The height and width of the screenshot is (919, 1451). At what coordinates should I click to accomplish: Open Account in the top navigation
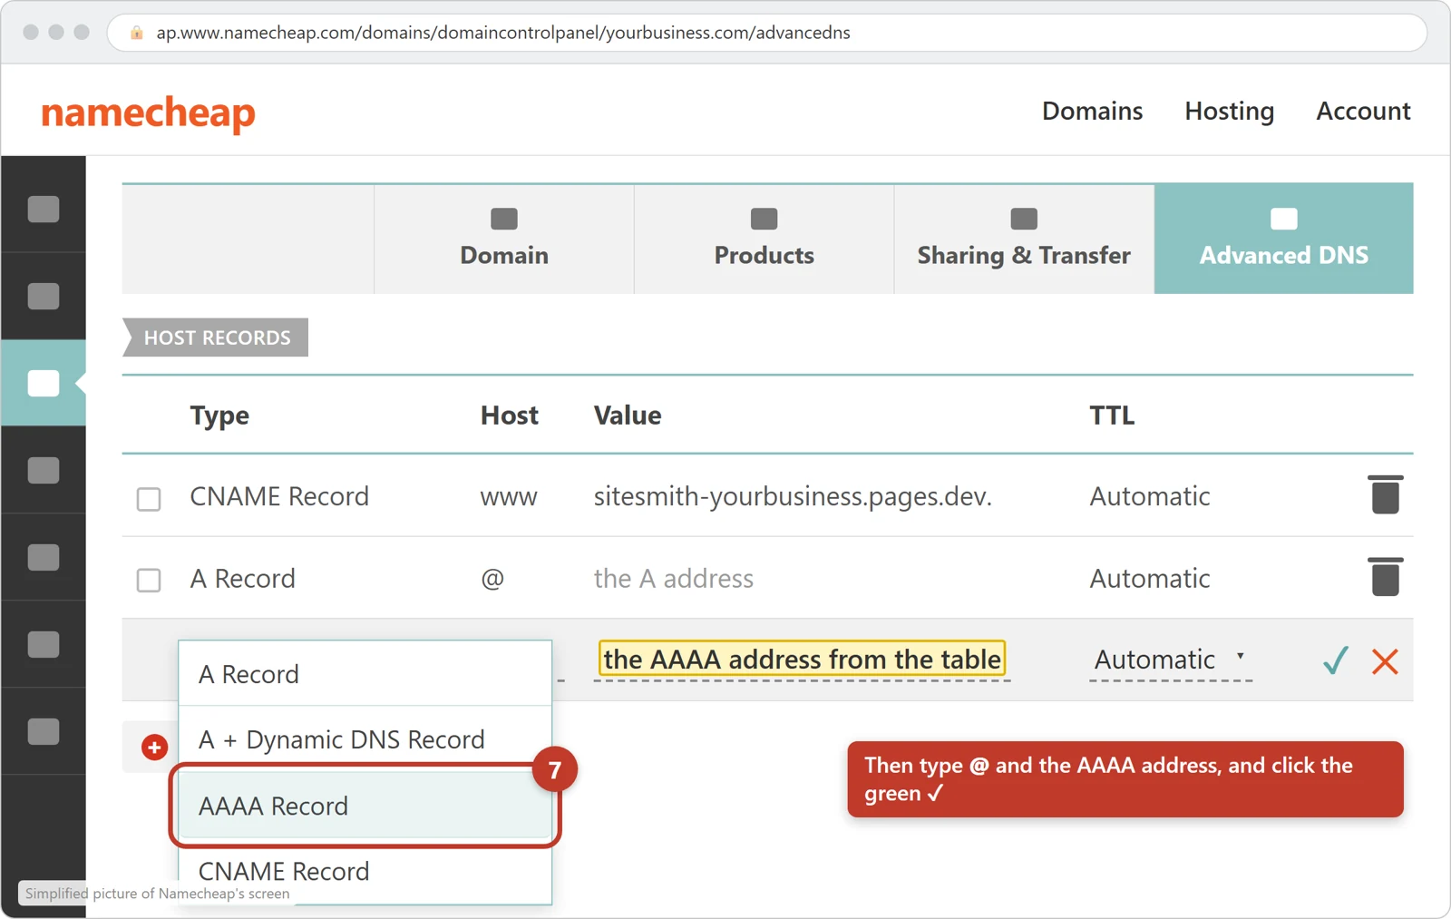(1363, 111)
